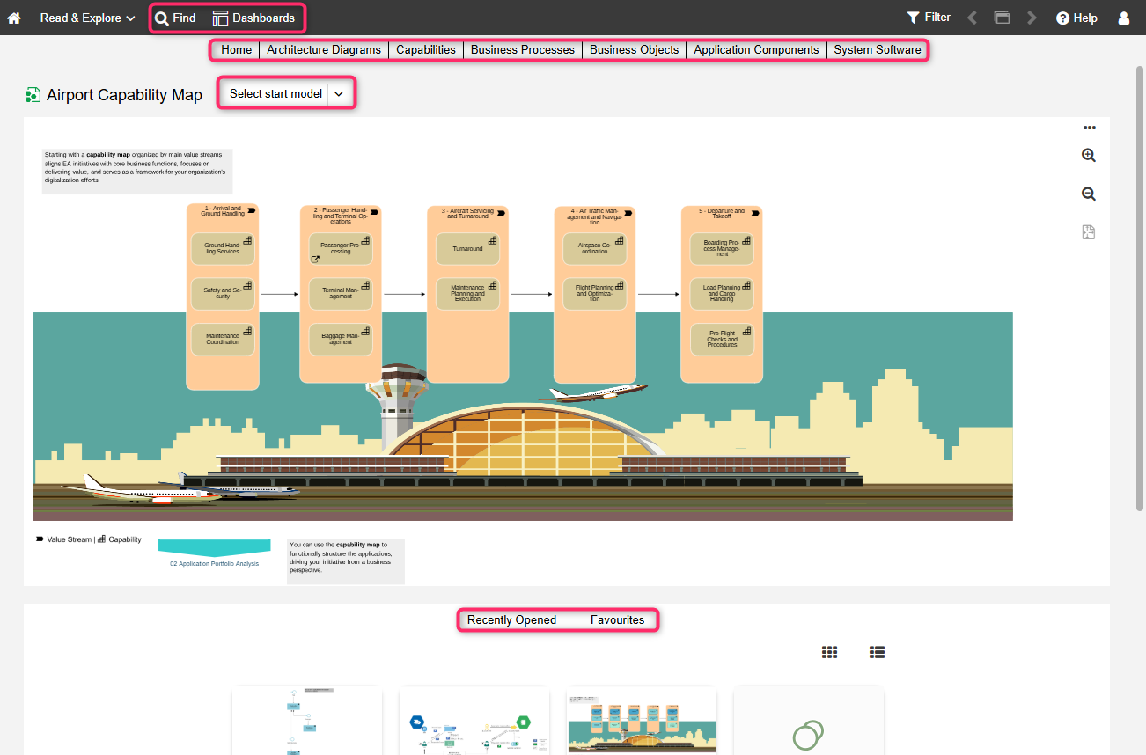Image resolution: width=1146 pixels, height=755 pixels.
Task: Switch to Business Objects tab
Action: click(x=635, y=50)
